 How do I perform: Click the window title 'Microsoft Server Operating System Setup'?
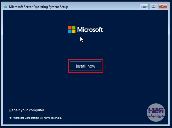point(39,7)
